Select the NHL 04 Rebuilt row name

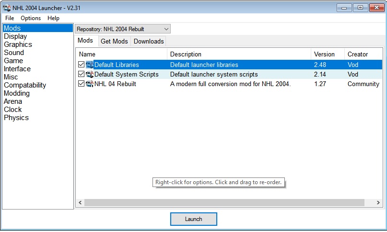pyautogui.click(x=115, y=84)
